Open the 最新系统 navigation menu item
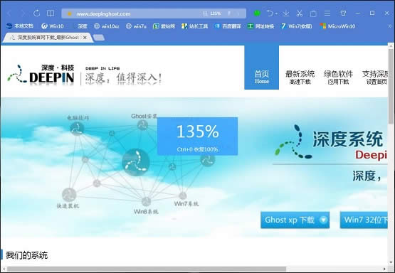Viewport: 395px width, 273px height. 300,77
